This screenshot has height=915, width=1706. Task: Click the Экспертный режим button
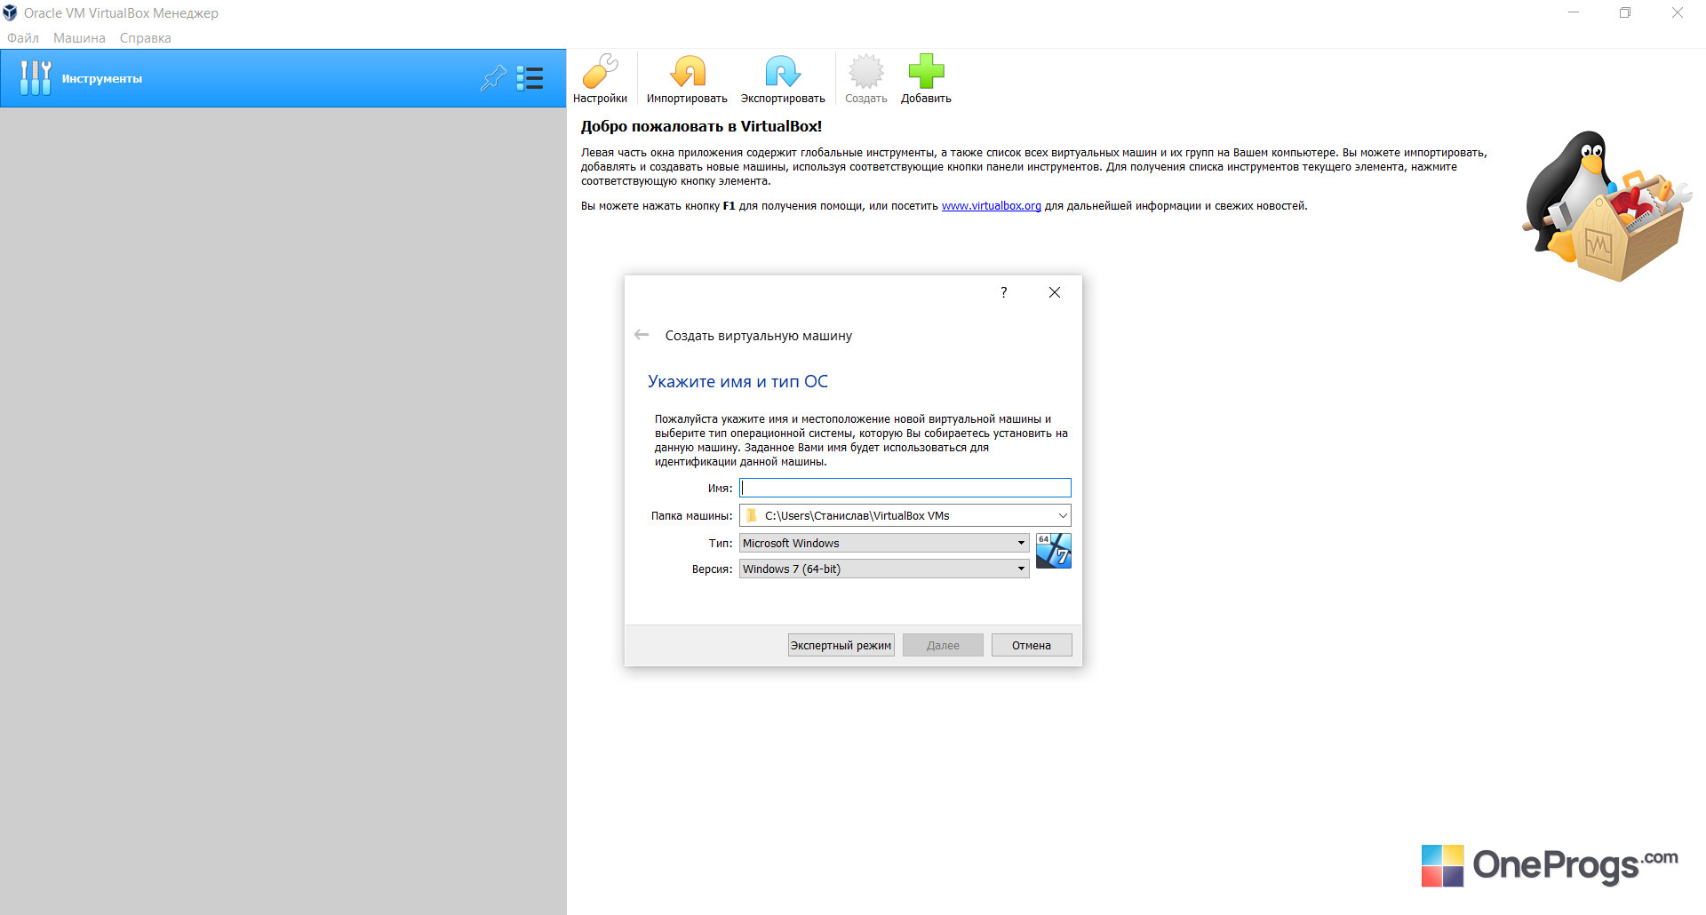[x=841, y=645]
